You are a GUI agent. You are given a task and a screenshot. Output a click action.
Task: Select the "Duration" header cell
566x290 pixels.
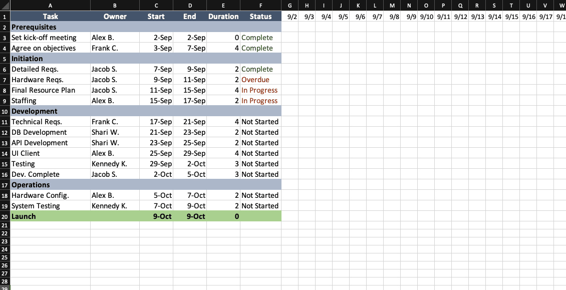[x=223, y=17]
